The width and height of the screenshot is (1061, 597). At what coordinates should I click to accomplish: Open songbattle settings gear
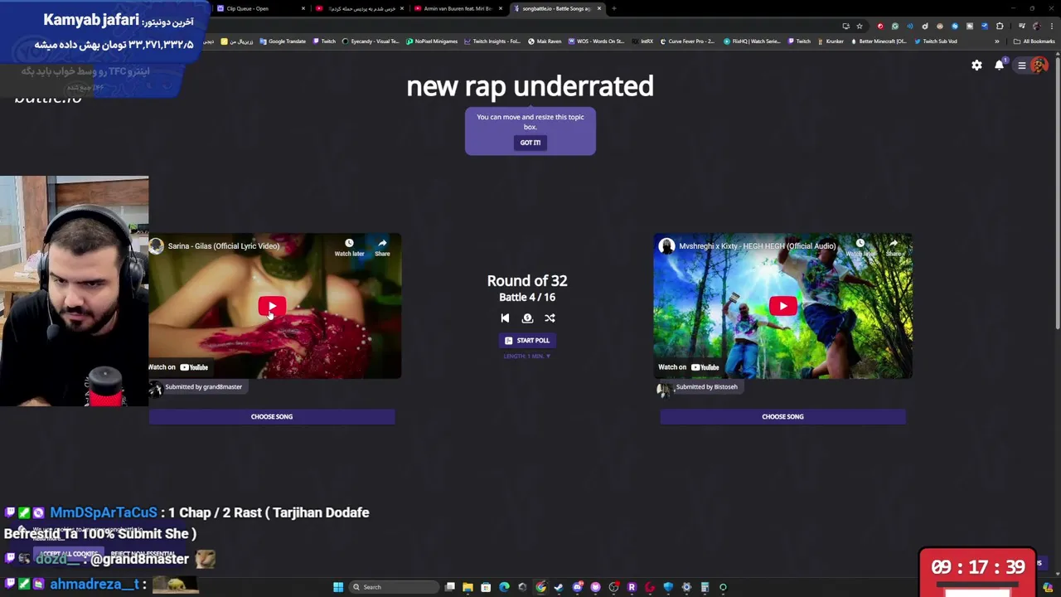(x=976, y=66)
